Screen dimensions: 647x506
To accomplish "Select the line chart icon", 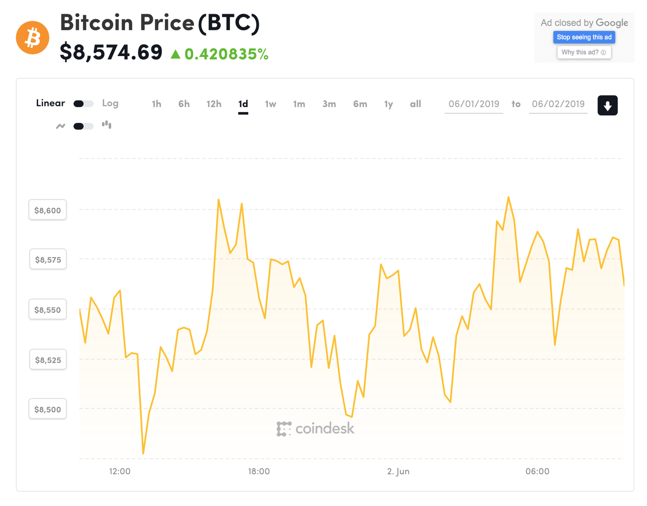I will point(60,126).
